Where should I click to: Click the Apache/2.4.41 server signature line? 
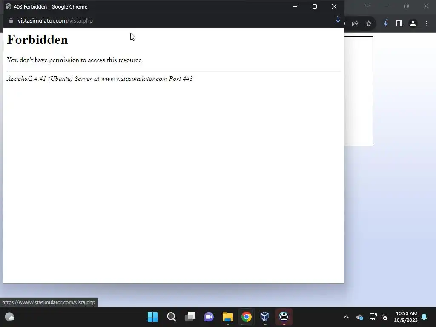[100, 79]
